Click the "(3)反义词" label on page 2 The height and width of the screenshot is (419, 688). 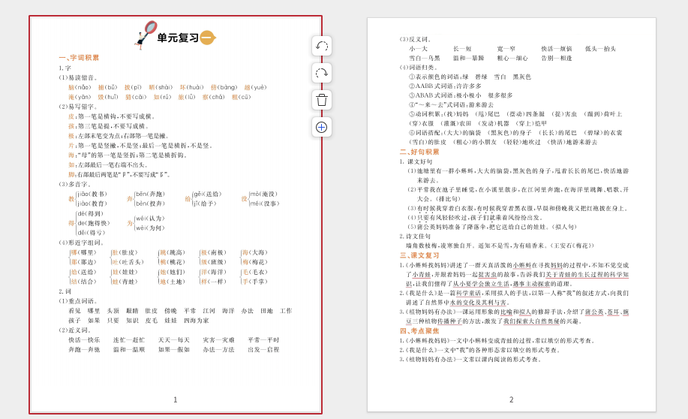(416, 39)
